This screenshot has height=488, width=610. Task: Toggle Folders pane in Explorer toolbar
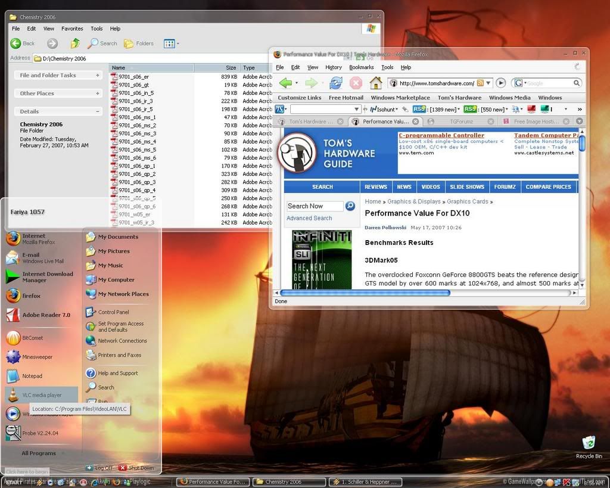[x=139, y=43]
